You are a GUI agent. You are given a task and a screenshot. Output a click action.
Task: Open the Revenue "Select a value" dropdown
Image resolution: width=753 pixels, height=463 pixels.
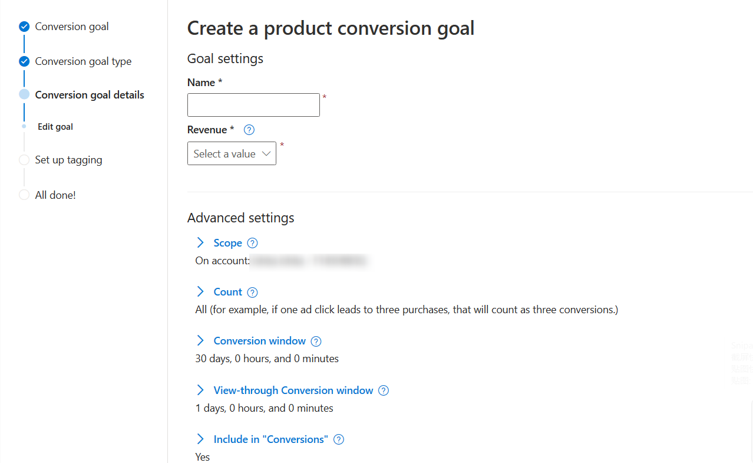pos(232,153)
